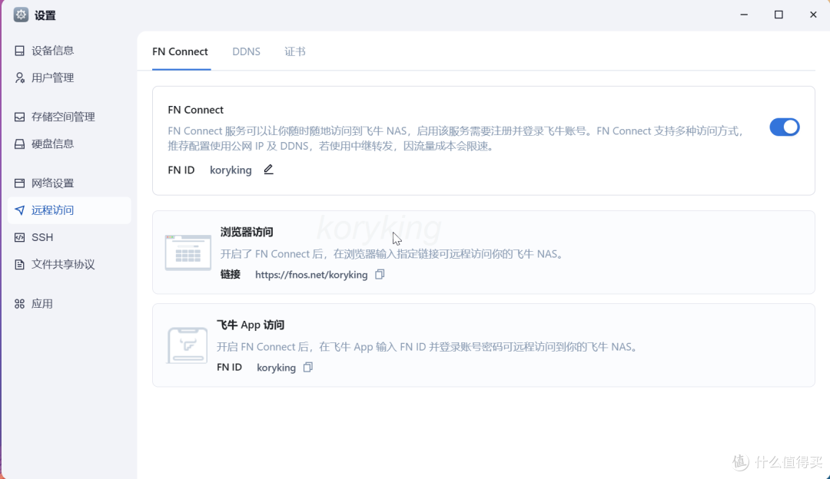830x479 pixels.
Task: Click the 飞牛 App device illustration
Action: pyautogui.click(x=188, y=345)
